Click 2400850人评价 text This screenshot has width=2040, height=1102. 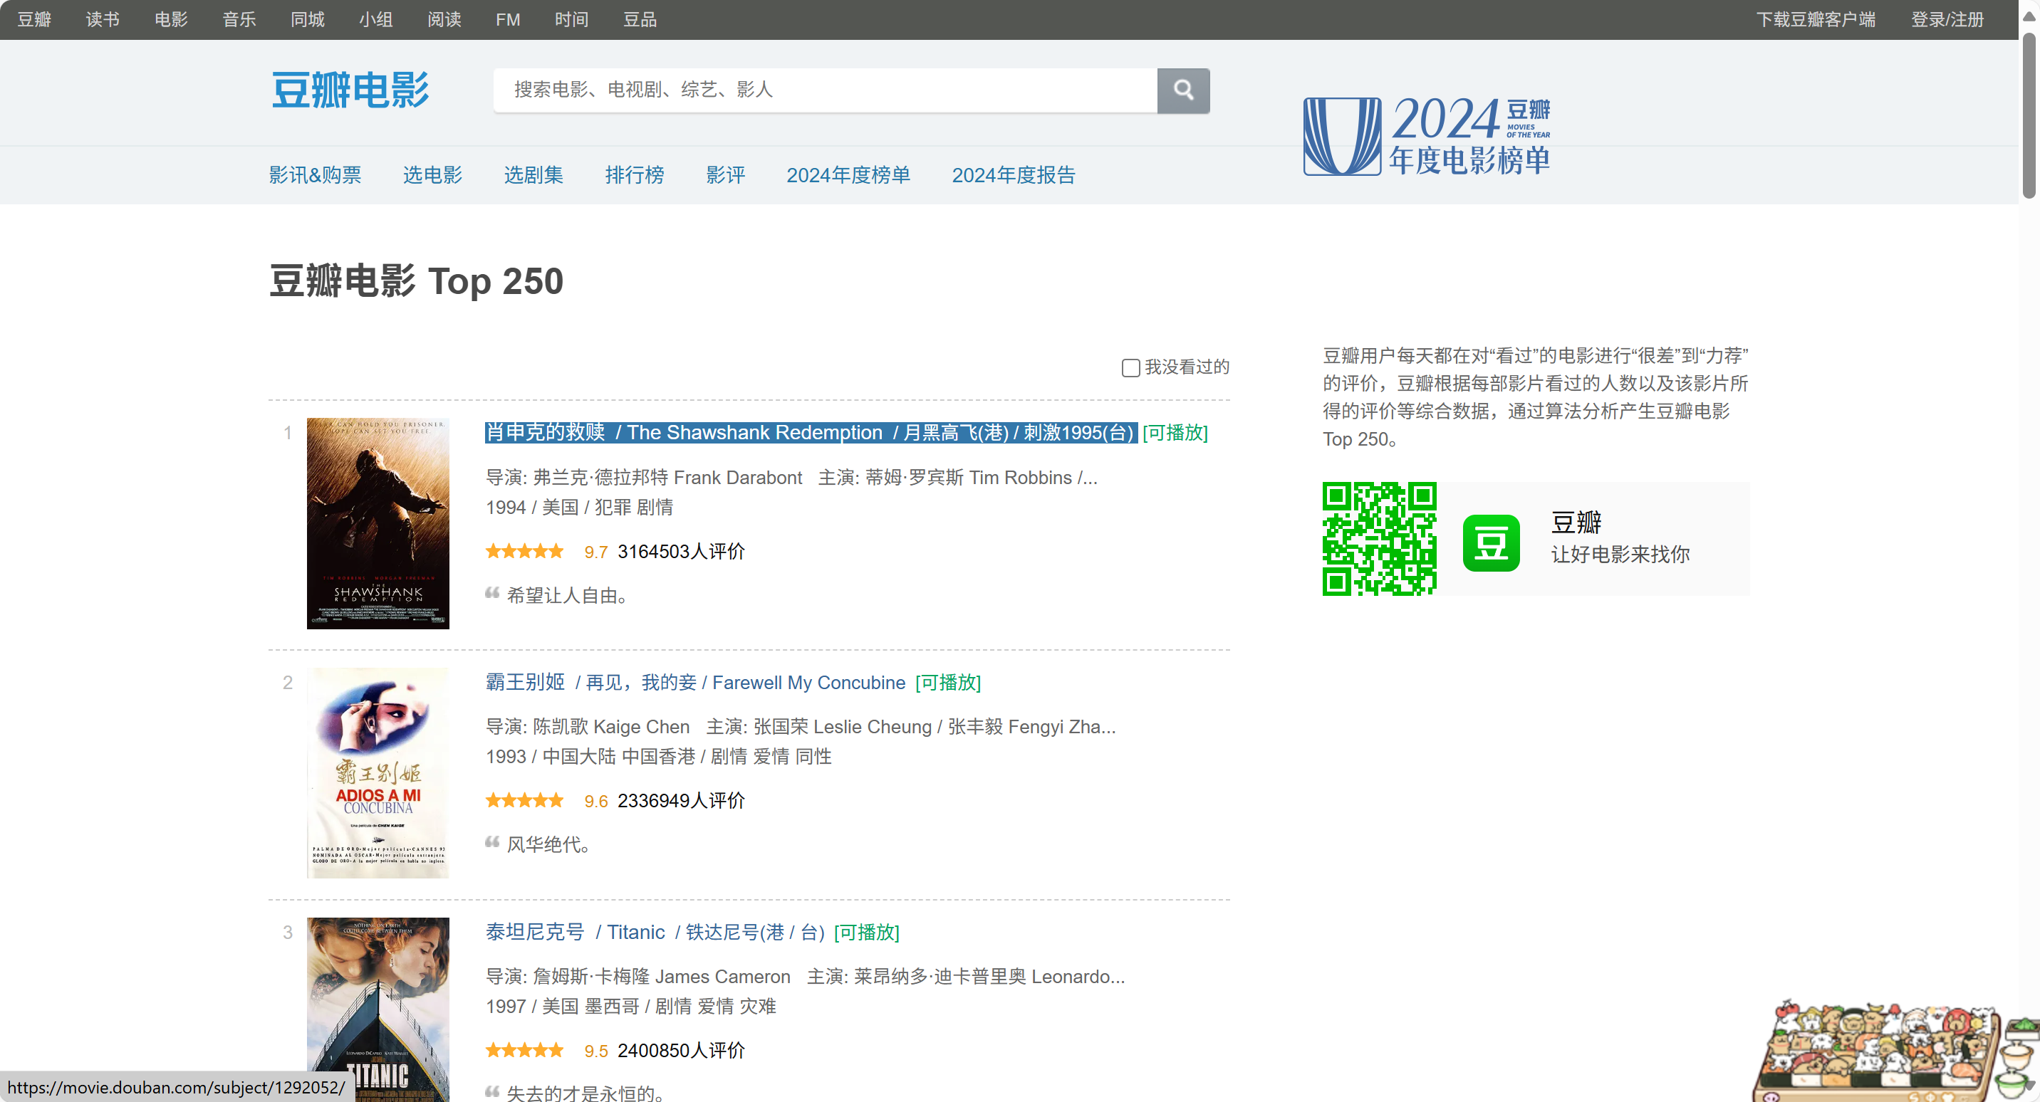(681, 1051)
